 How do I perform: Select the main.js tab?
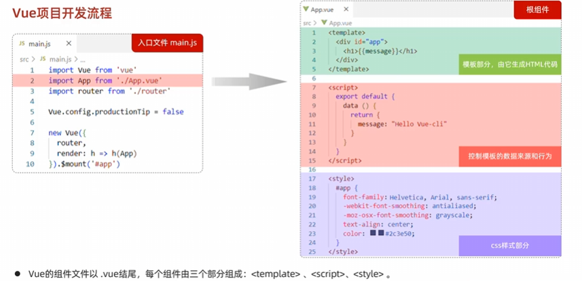click(x=44, y=43)
